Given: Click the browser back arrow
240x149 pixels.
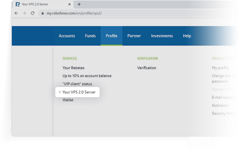Looking at the screenshot, I should click(x=17, y=13).
